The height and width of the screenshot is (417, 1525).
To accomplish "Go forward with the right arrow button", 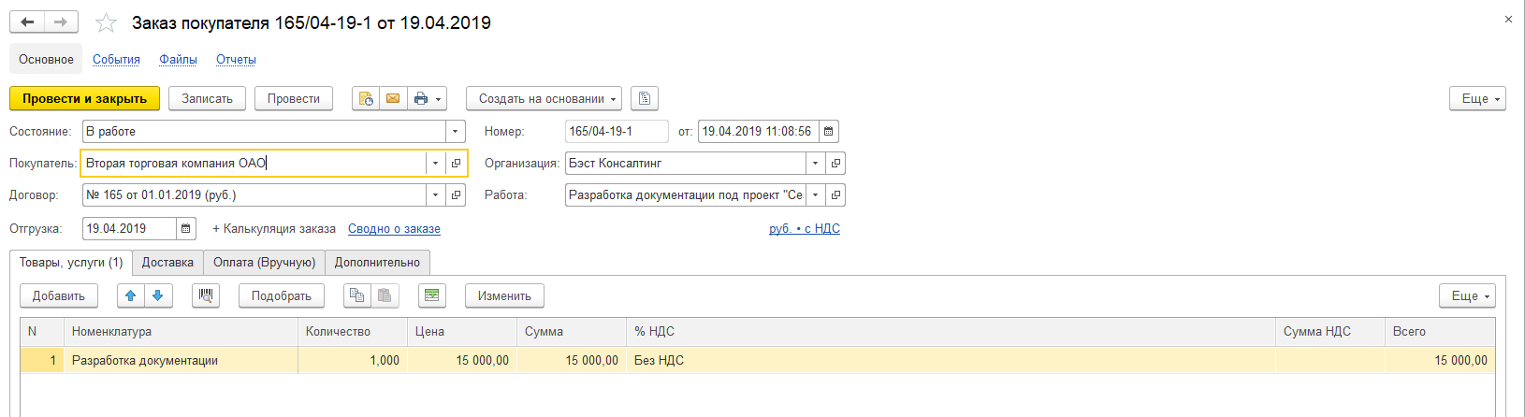I will tap(61, 22).
